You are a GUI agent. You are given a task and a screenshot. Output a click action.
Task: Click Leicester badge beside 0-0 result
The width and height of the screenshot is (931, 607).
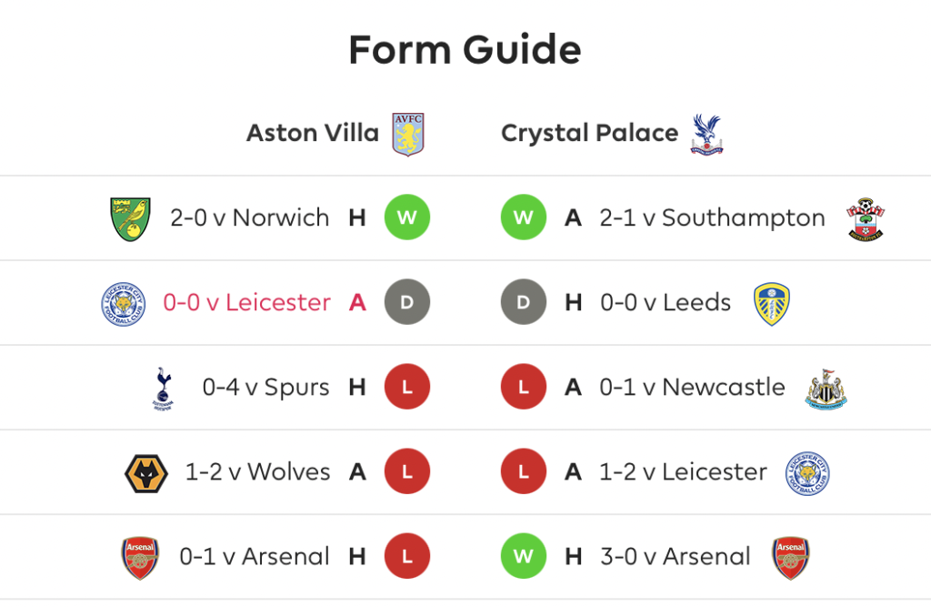[124, 304]
